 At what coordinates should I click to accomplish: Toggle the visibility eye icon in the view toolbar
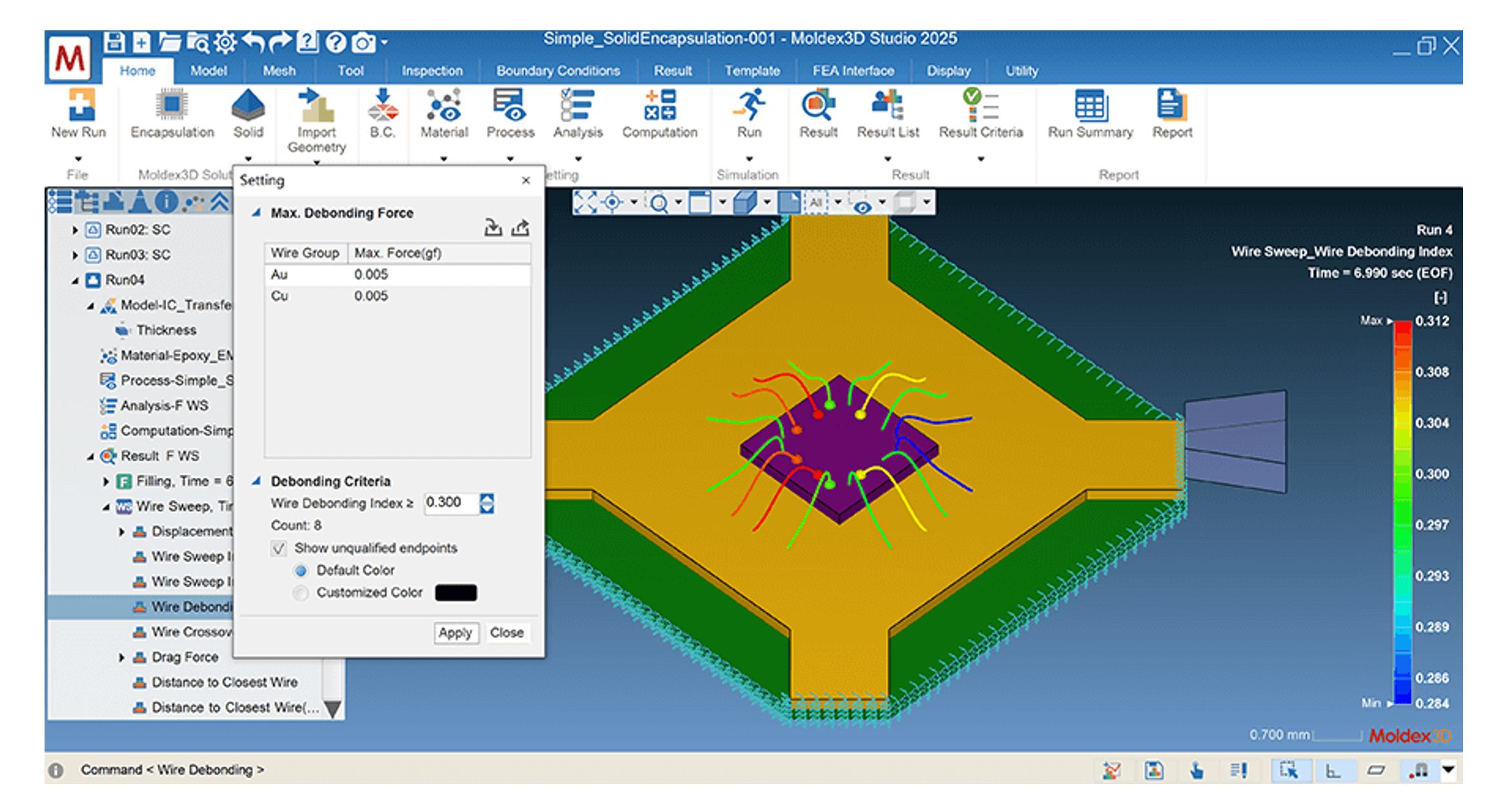point(861,204)
